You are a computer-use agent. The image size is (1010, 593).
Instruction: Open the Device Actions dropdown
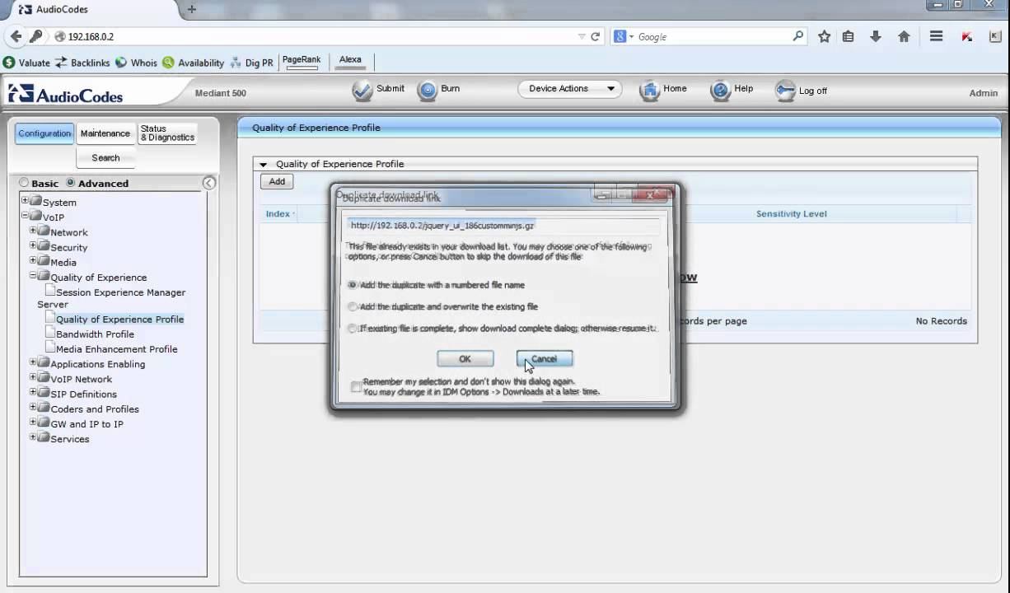coord(570,88)
